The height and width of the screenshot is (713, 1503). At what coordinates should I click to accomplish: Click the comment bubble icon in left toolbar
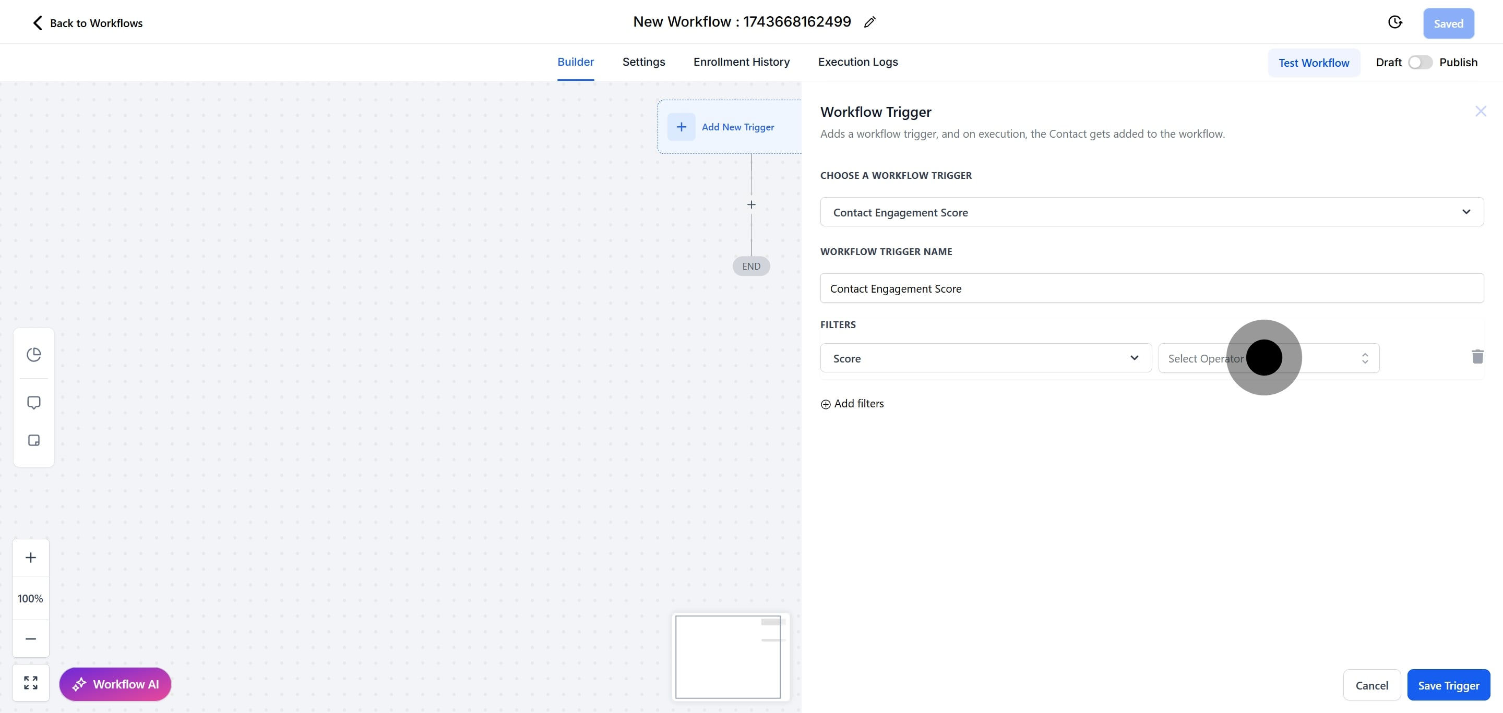tap(34, 402)
